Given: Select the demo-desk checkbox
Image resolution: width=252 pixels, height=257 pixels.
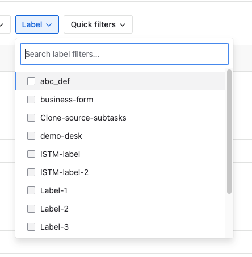Looking at the screenshot, I should tap(31, 136).
